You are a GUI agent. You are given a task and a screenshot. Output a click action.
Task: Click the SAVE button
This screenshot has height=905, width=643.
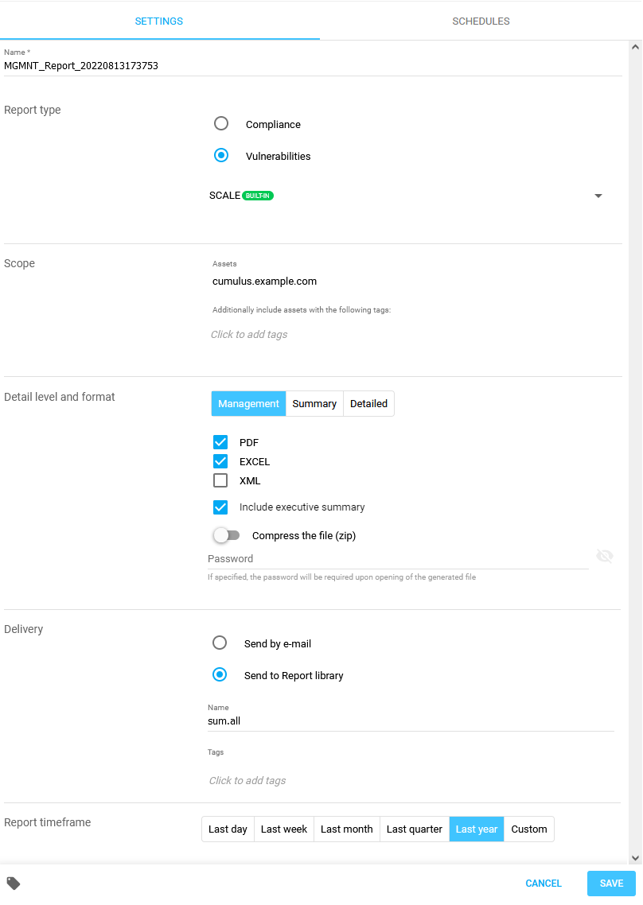pos(611,883)
